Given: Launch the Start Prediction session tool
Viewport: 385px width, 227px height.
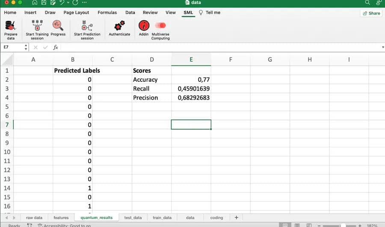Looking at the screenshot, I should [87, 26].
